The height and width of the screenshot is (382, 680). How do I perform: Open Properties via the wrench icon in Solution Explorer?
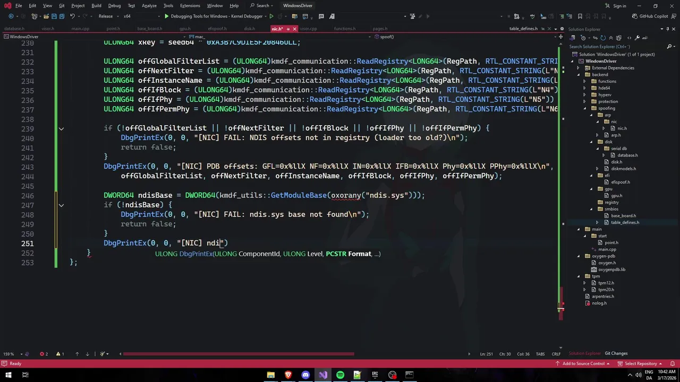pos(637,38)
